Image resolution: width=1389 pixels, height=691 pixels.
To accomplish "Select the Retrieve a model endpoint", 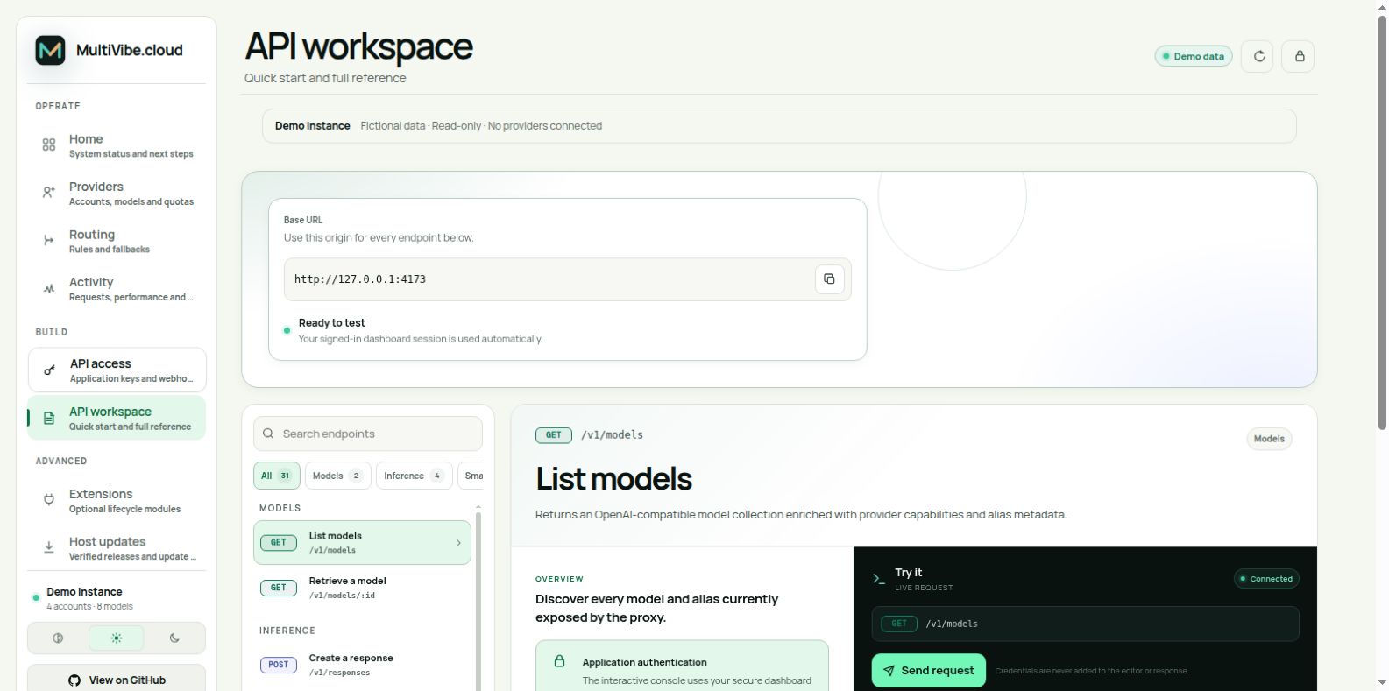I will pyautogui.click(x=362, y=588).
